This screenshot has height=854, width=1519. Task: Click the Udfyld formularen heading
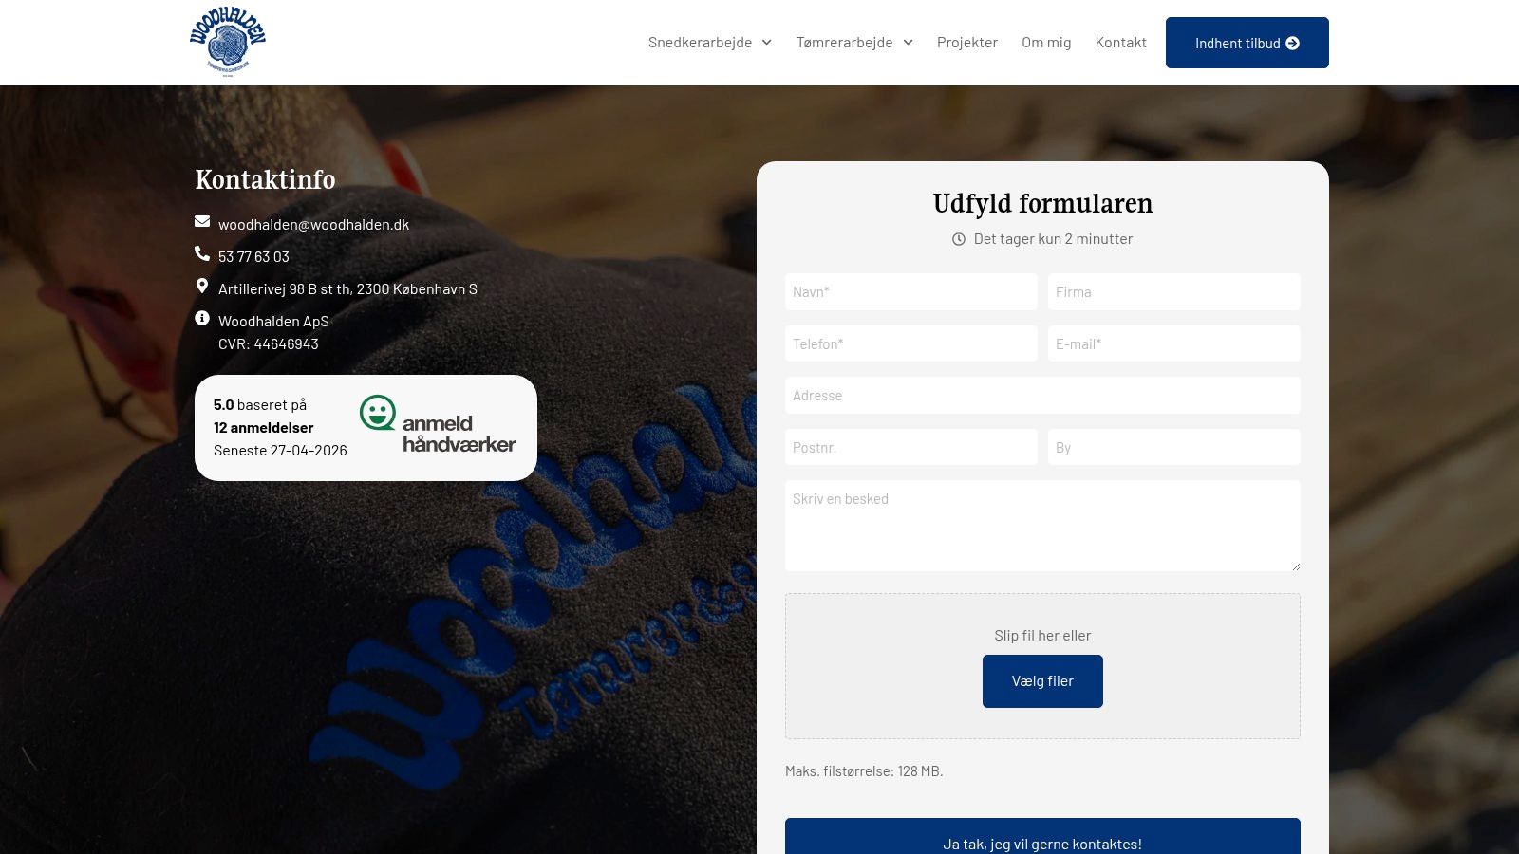click(1042, 204)
